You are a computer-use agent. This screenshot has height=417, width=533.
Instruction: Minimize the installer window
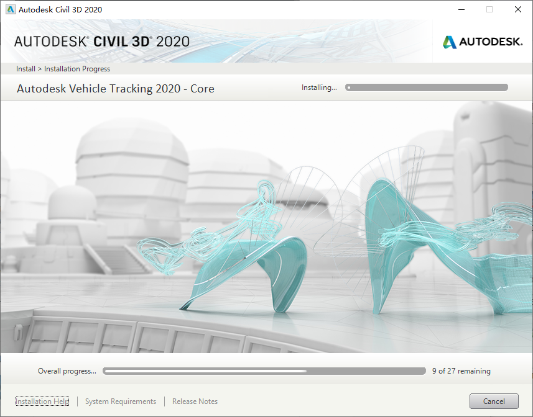point(461,9)
